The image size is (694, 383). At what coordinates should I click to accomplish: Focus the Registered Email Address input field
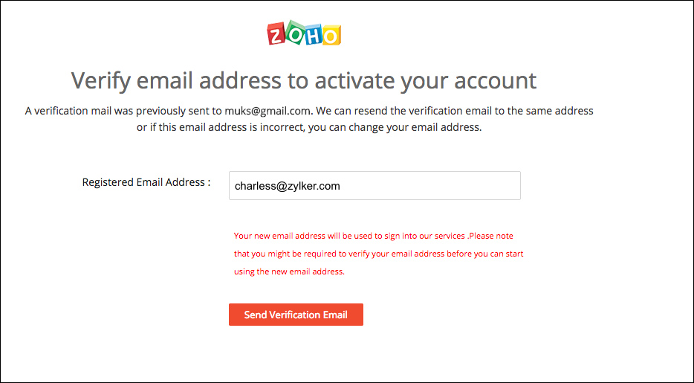tap(374, 186)
